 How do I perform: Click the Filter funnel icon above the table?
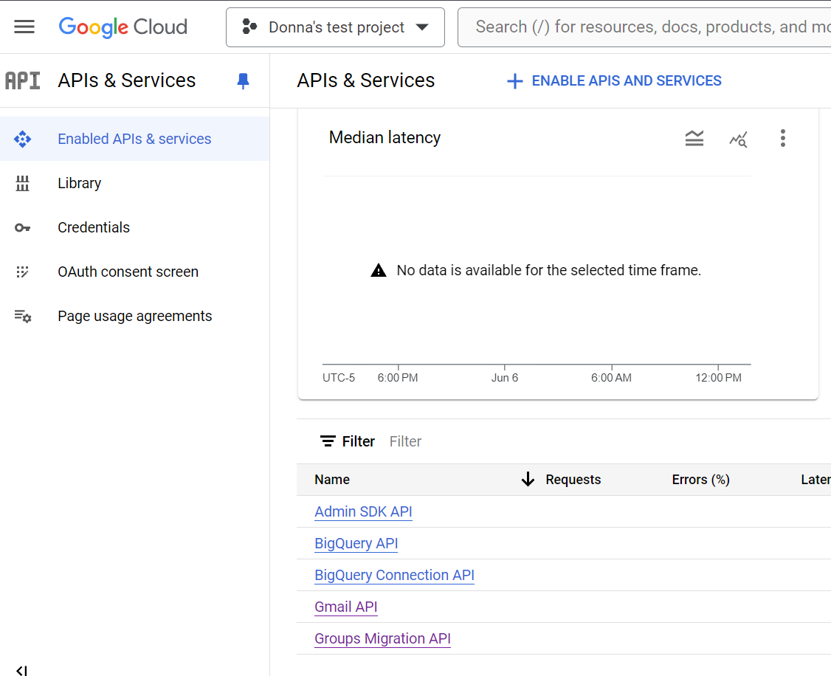coord(328,441)
